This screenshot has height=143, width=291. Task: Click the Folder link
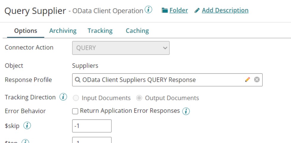coord(179,10)
